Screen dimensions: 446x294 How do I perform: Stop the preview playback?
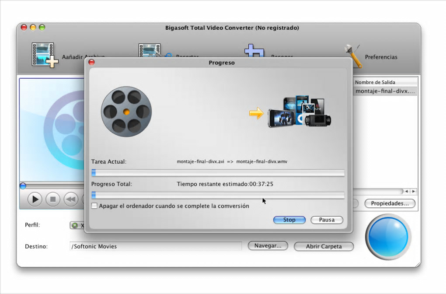coord(53,199)
